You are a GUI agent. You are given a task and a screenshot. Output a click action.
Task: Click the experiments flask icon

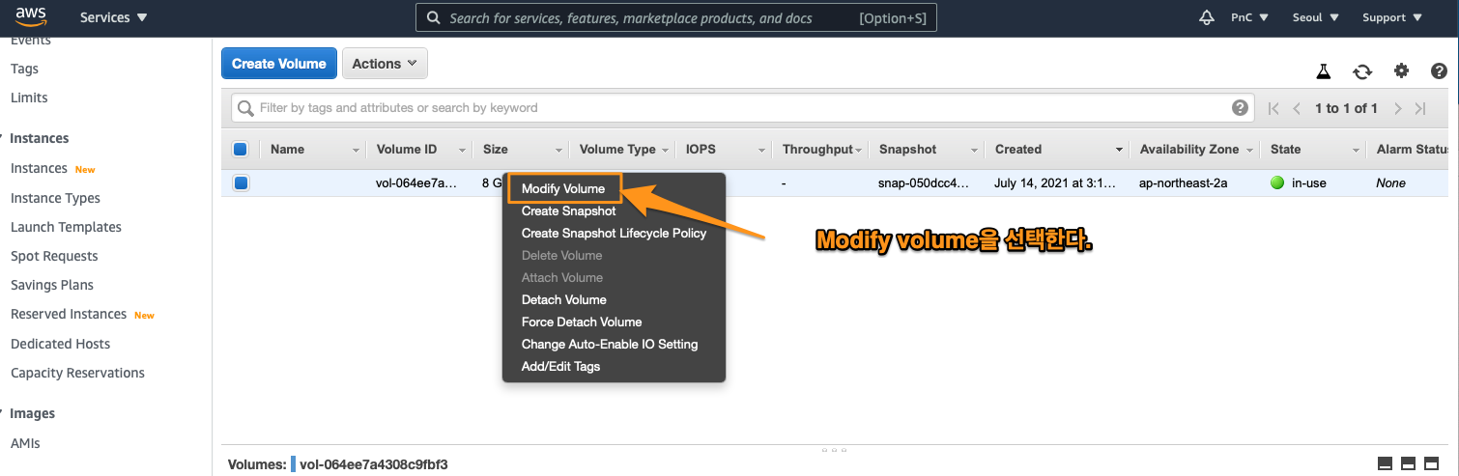tap(1323, 71)
